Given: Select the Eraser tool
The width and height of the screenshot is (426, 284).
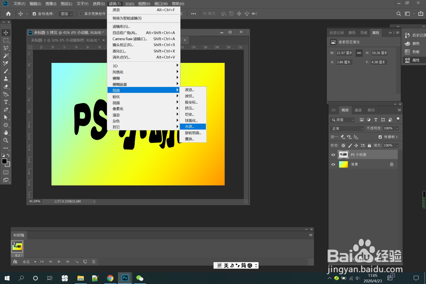Looking at the screenshot, I should (x=6, y=87).
